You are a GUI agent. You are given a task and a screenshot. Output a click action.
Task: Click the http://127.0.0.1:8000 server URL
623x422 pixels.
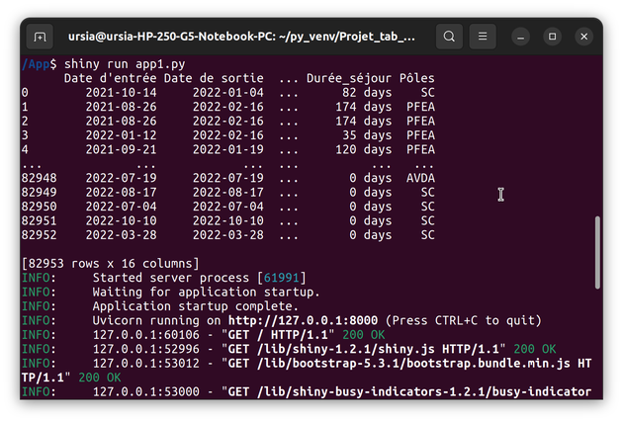303,320
